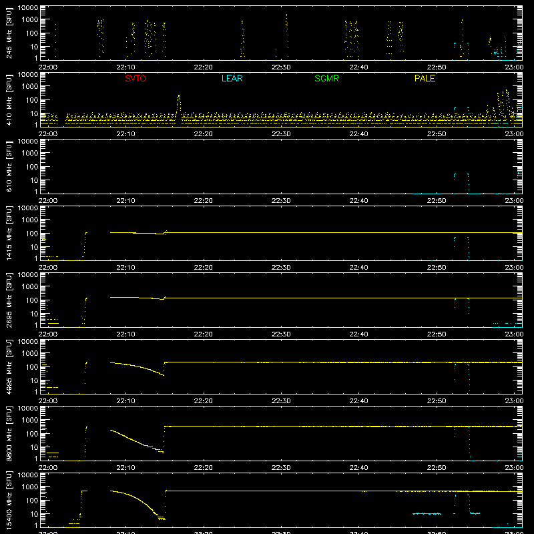Select 22:40 tick under the 4995 MHz panel
Viewport: 534px width, 534px height.
[358, 401]
